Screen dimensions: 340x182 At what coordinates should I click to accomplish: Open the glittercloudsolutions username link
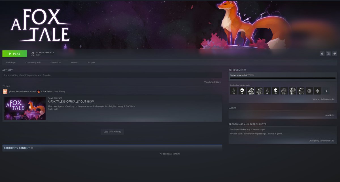(19, 91)
